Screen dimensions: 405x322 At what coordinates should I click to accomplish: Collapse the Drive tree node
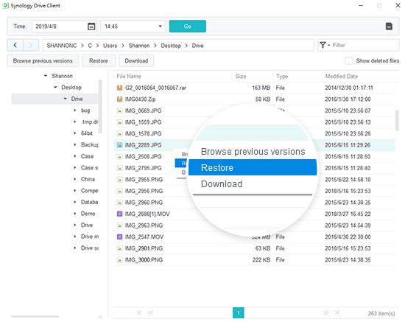pos(66,99)
